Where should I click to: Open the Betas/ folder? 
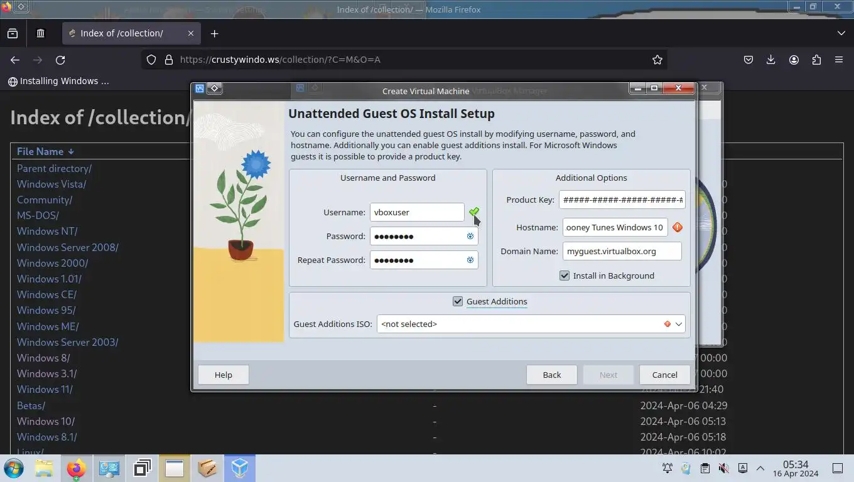pos(31,405)
